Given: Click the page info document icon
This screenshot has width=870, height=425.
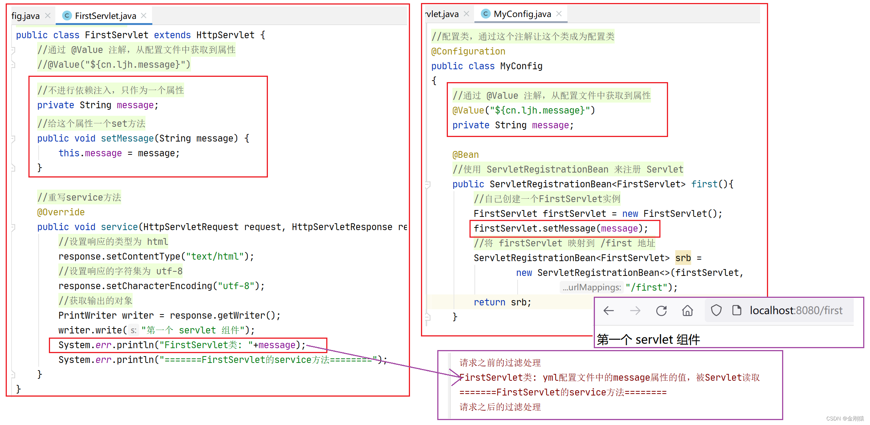Looking at the screenshot, I should pyautogui.click(x=737, y=311).
